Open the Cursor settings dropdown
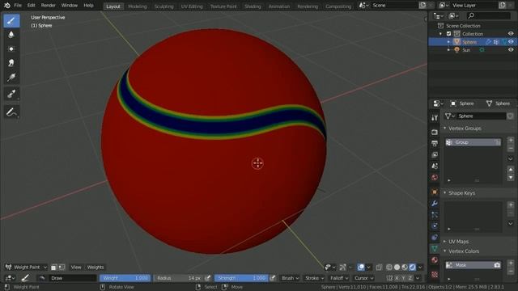Viewport: 518px width, 291px height. click(363, 278)
